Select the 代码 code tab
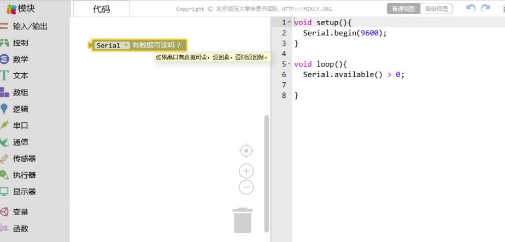Image resolution: width=505 pixels, height=242 pixels. point(101,9)
